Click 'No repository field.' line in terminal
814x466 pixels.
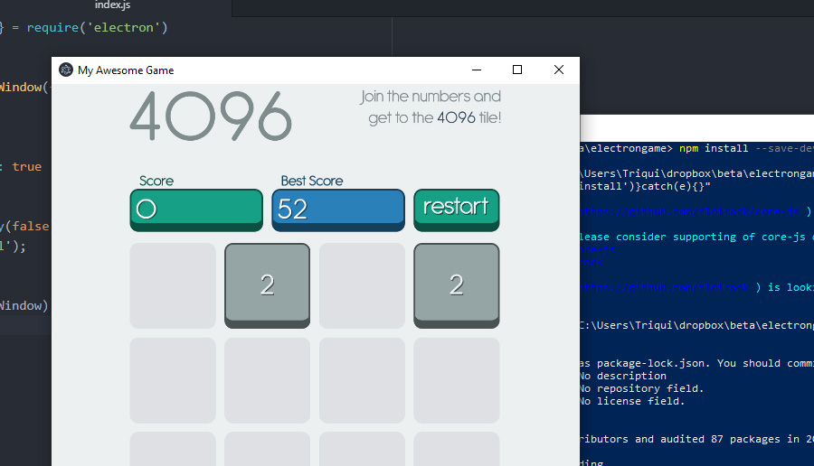pyautogui.click(x=641, y=388)
